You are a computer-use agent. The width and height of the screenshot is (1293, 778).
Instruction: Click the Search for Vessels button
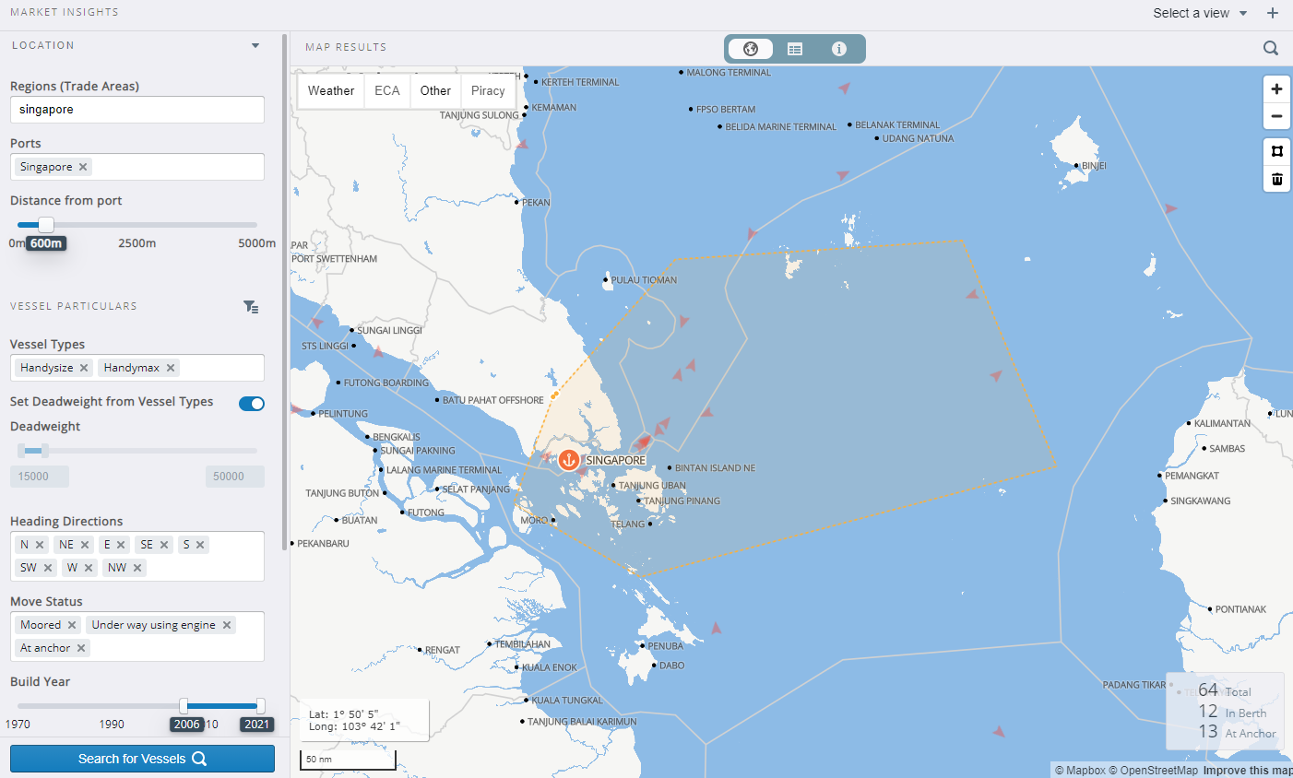pos(142,759)
